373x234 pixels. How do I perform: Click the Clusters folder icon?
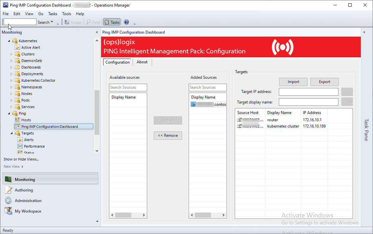17,54
